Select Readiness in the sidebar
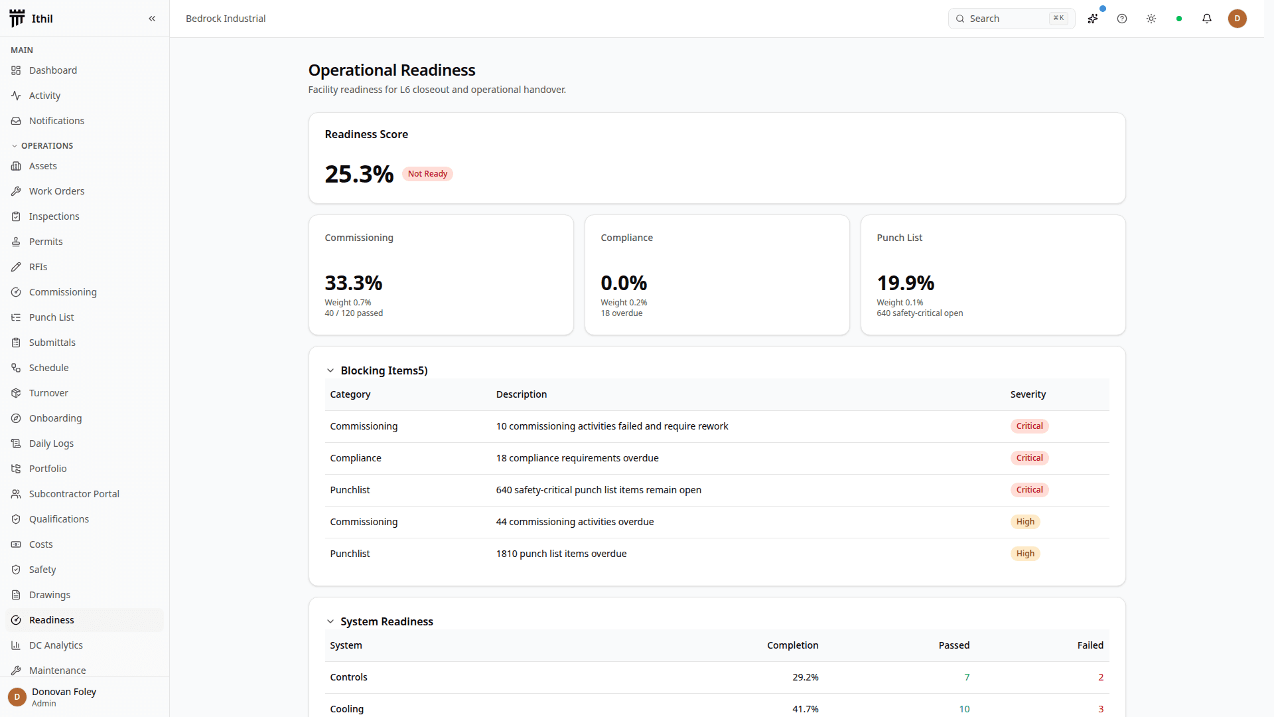 click(x=84, y=620)
